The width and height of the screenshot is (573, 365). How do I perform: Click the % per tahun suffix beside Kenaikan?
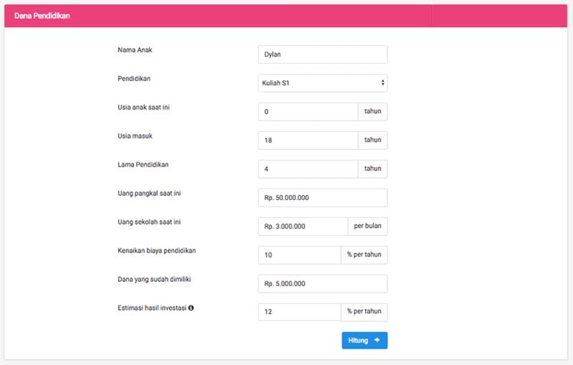click(365, 255)
